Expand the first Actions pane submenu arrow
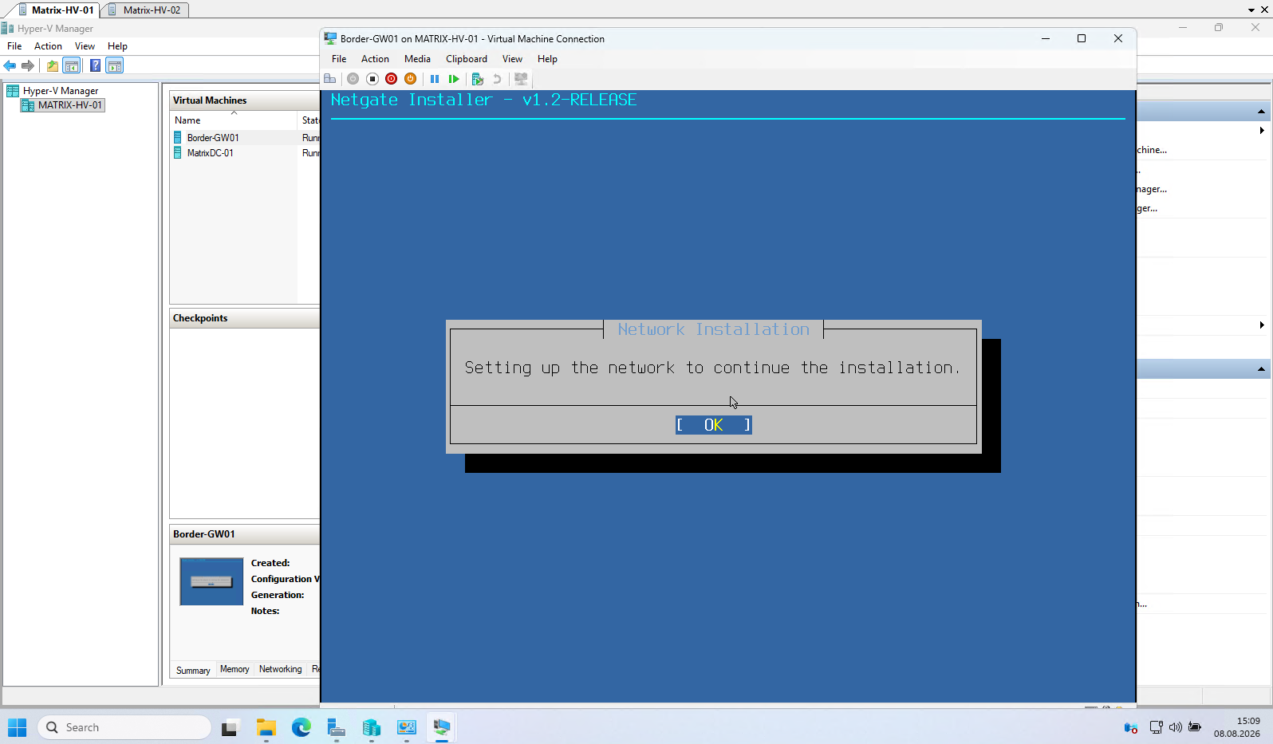This screenshot has width=1273, height=744. click(1262, 130)
